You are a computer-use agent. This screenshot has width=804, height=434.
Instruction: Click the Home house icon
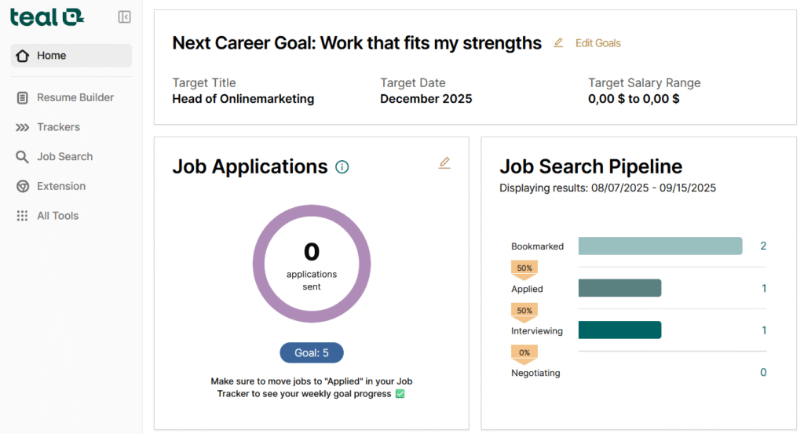coord(22,56)
